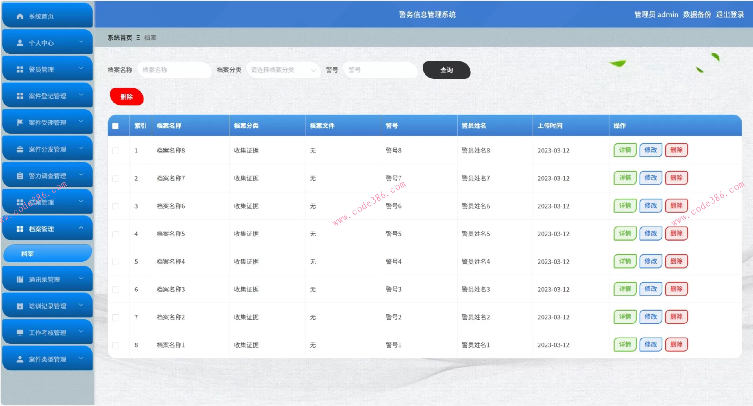Expand the 案件登记管理 section
Image resolution: width=753 pixels, height=406 pixels.
pos(47,95)
